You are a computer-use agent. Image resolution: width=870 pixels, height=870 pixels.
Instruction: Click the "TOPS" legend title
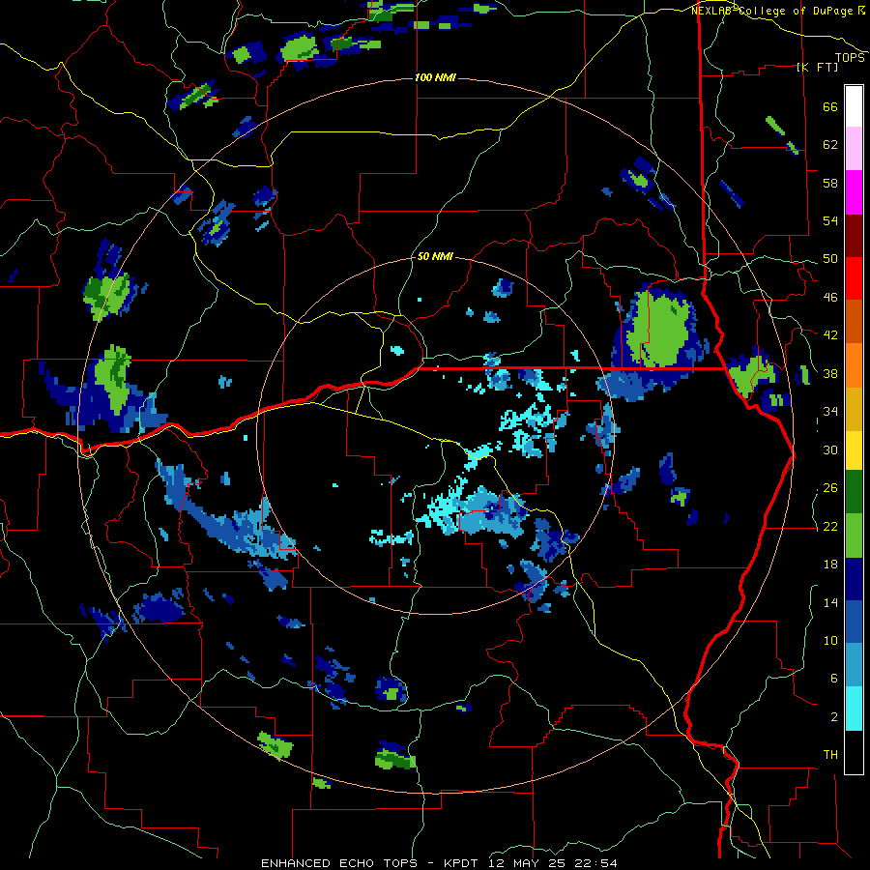(x=850, y=58)
